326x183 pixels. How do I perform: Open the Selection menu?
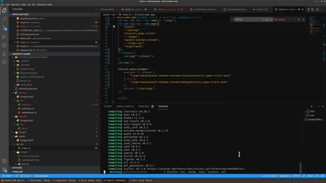[15, 5]
